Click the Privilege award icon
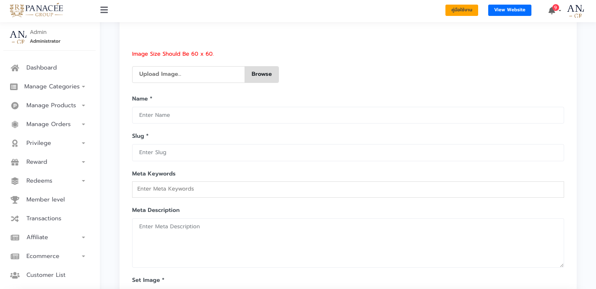This screenshot has width=596, height=289. point(15,143)
